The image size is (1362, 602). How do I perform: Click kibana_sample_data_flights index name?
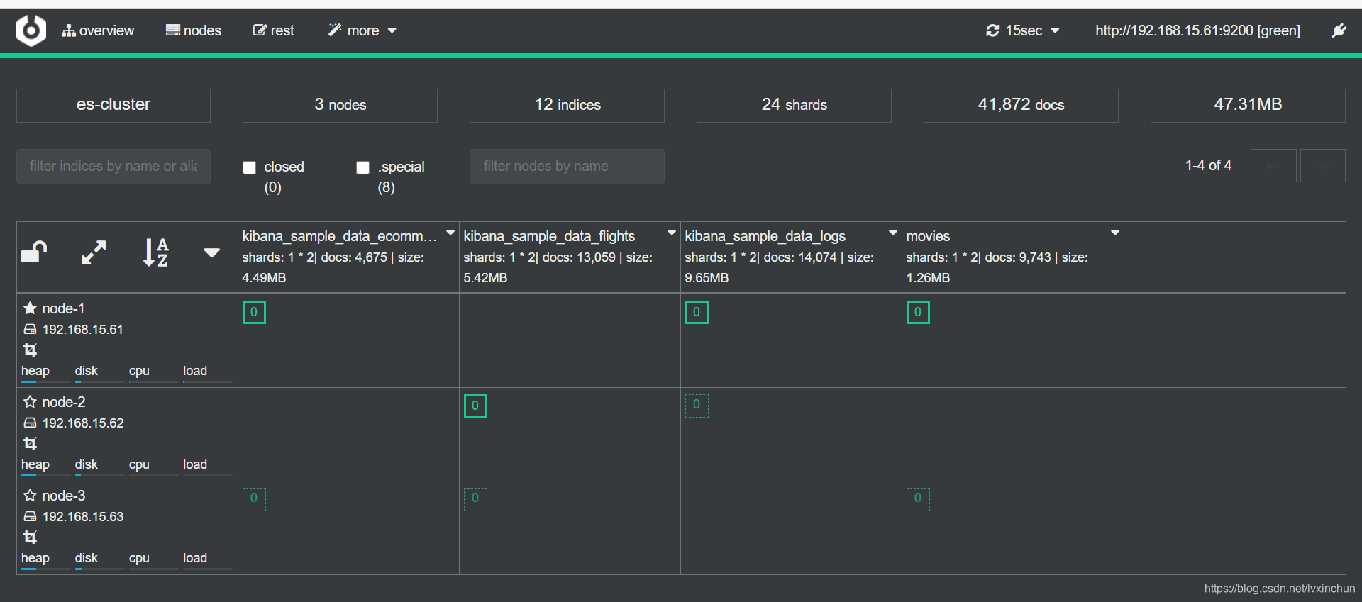(549, 236)
